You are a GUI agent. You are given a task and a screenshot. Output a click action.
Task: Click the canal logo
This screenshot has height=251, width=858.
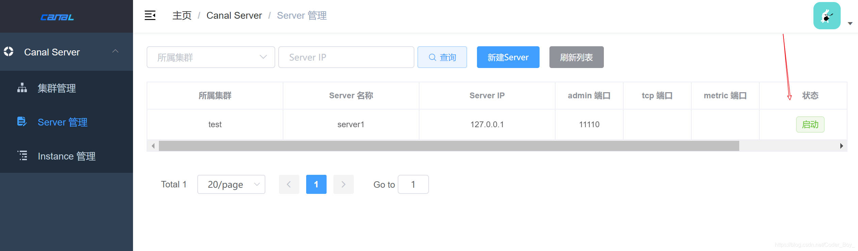(x=57, y=17)
